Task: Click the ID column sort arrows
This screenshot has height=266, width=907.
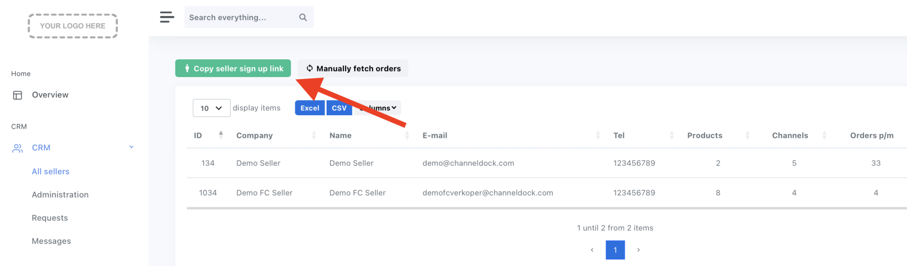Action: click(221, 135)
